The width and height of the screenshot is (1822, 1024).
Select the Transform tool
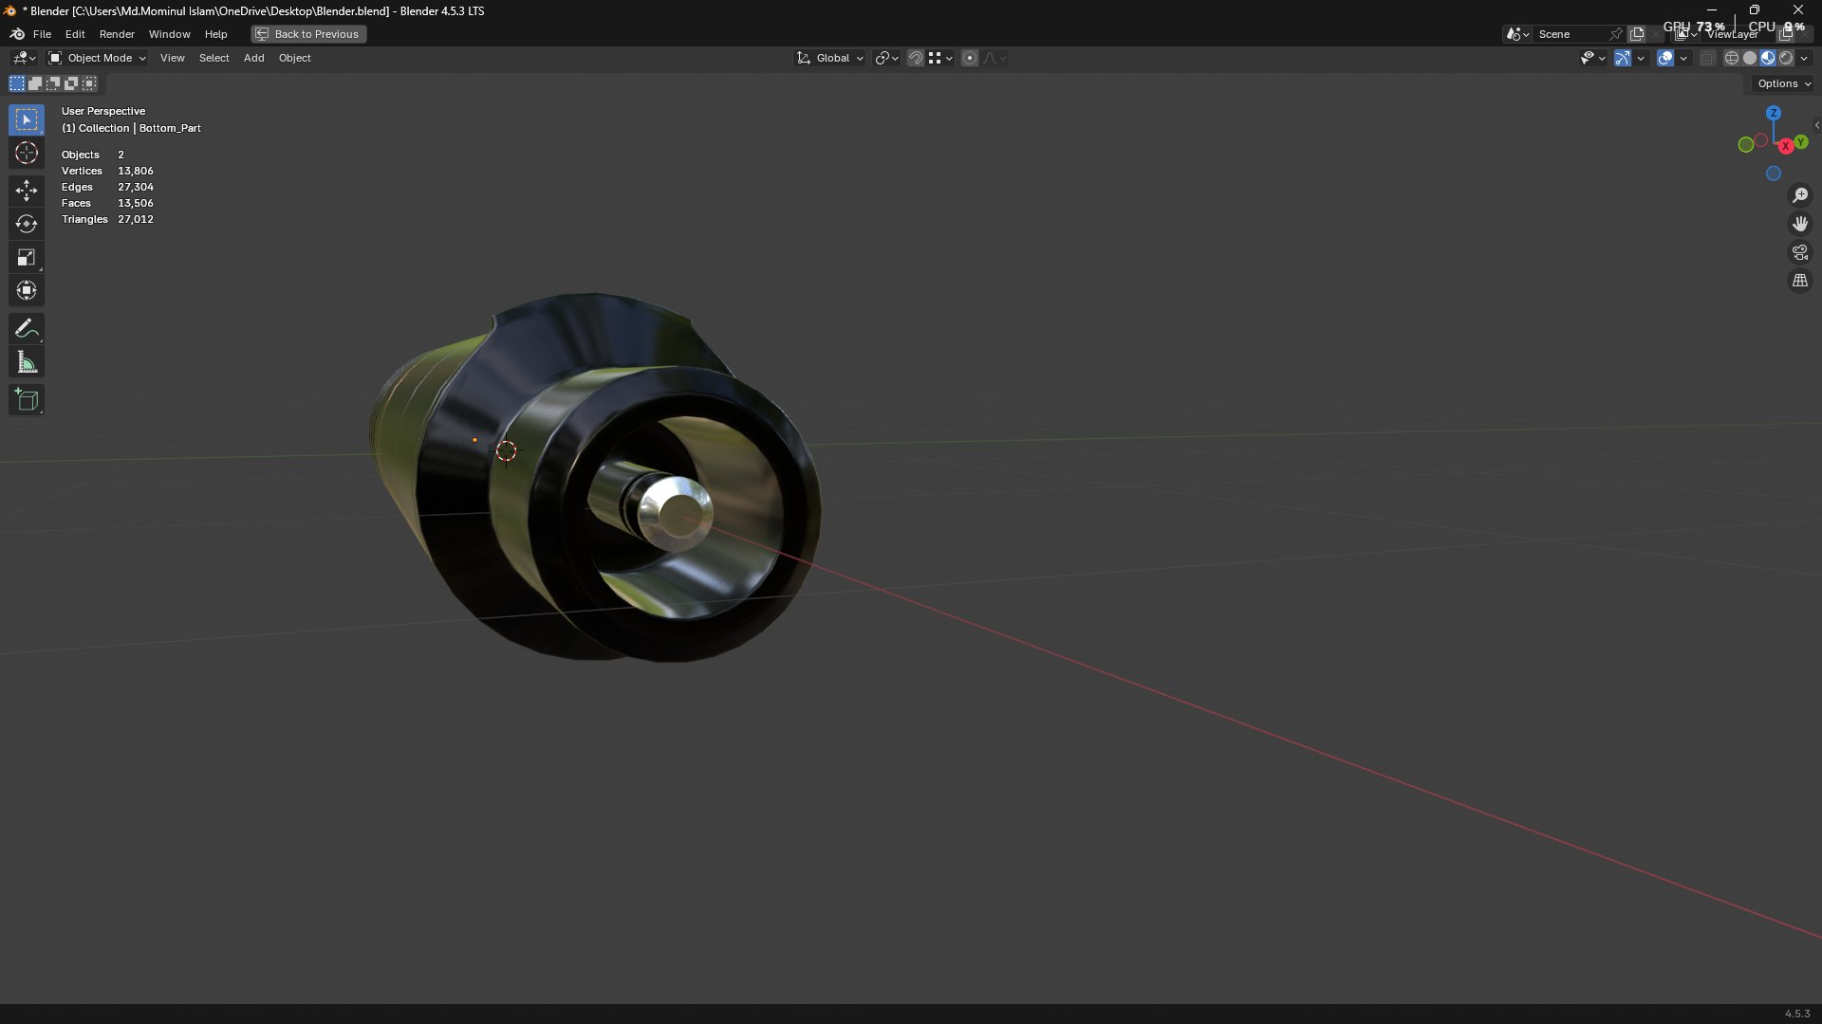(27, 290)
